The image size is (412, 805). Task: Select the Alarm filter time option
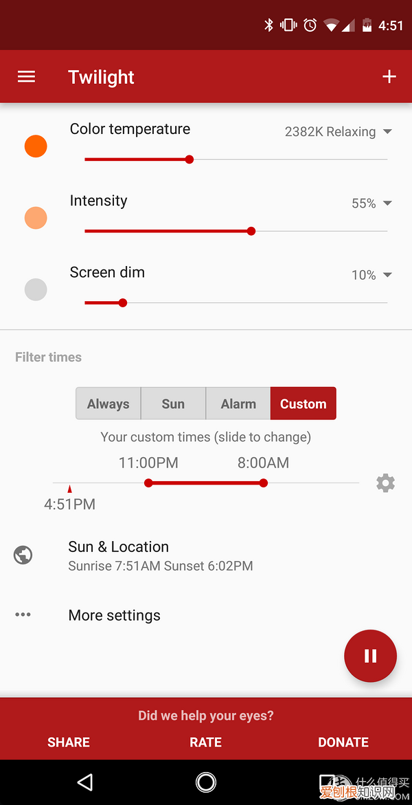(238, 404)
